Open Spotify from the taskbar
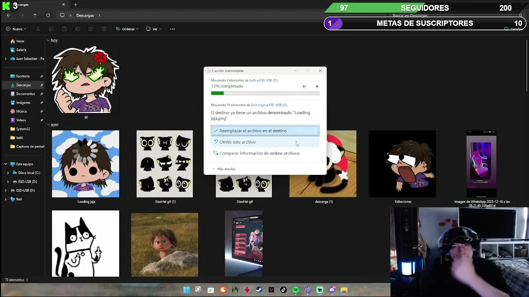The width and height of the screenshot is (529, 297). [x=295, y=290]
